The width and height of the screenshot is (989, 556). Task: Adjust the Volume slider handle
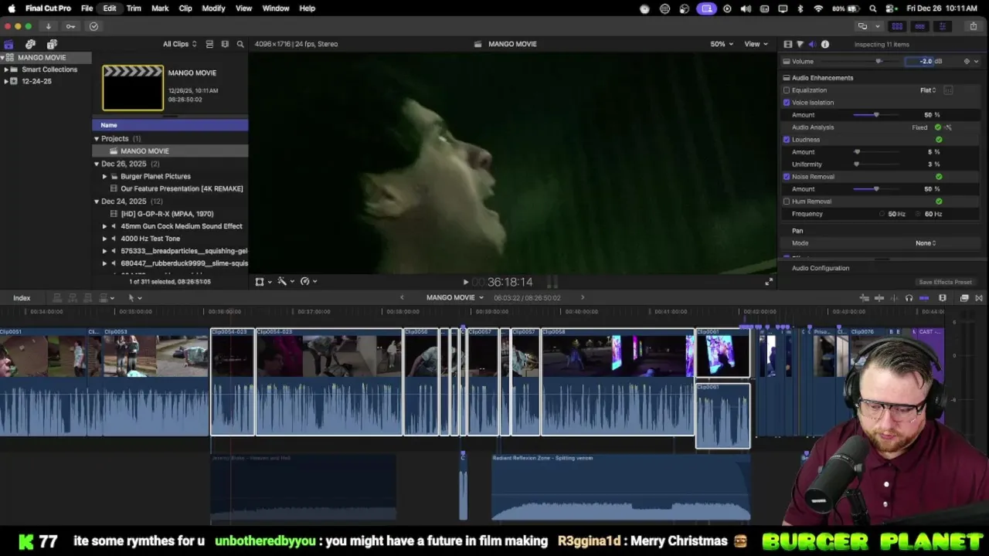(879, 61)
